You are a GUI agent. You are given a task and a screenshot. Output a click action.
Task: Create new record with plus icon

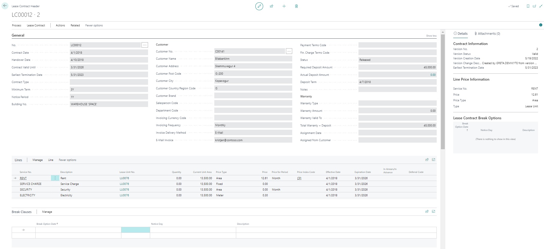coord(284,6)
